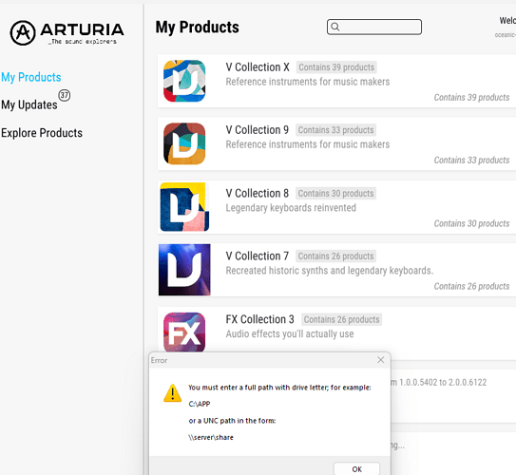Open the V Collection 7 icon
Viewport: 516px width, 475px height.
pos(184,270)
